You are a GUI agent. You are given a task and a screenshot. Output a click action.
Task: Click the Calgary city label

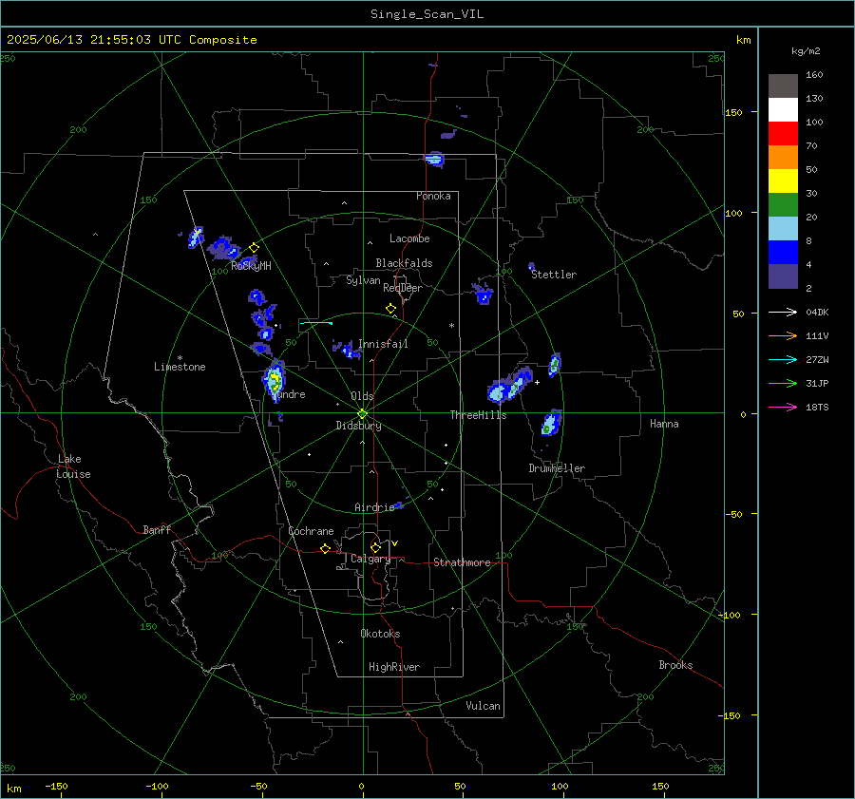coord(370,559)
